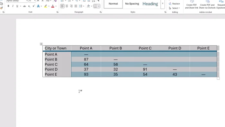Clear all text formatting

click(55, 1)
